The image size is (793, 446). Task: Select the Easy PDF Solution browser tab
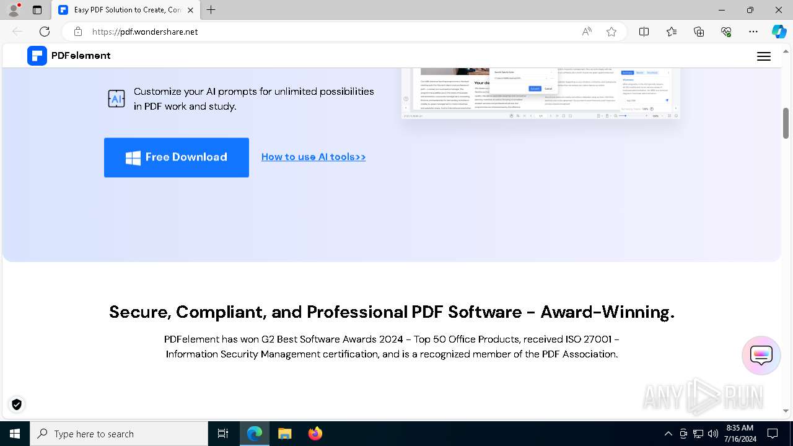click(x=126, y=10)
